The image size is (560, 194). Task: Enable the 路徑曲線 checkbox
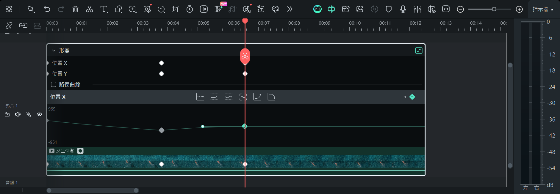pos(54,84)
